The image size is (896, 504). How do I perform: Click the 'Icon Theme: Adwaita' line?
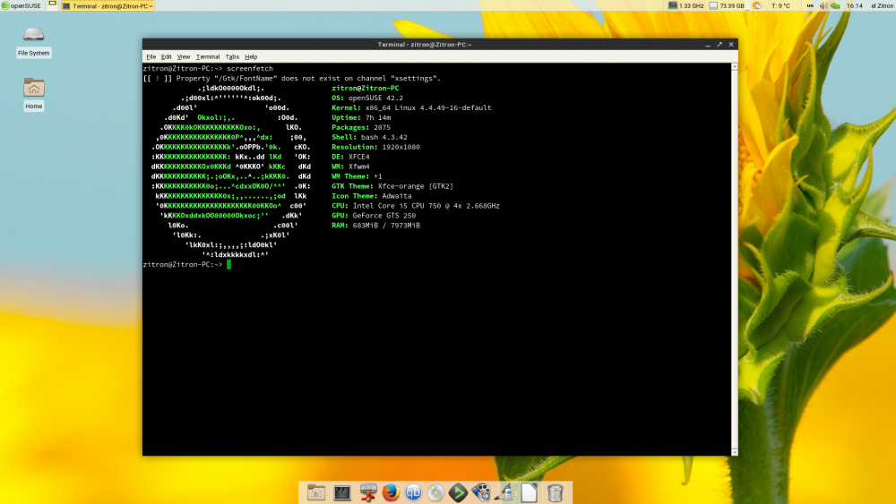coord(372,196)
